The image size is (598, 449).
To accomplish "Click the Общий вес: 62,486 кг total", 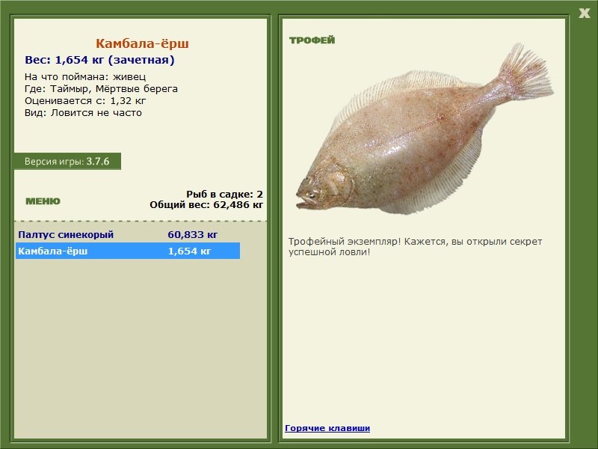I will (x=206, y=204).
